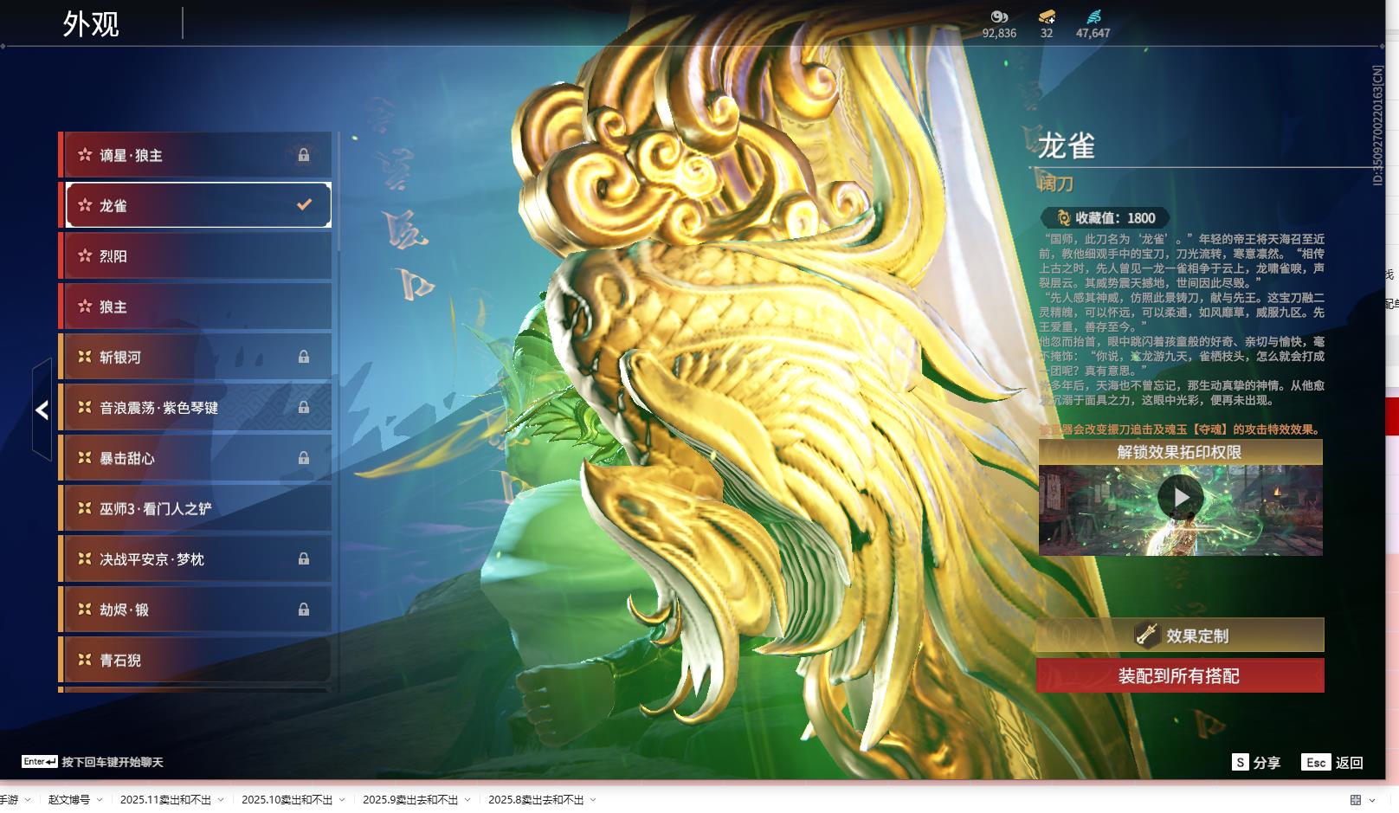Viewport: 1399px width, 813px height.
Task: Click the star rarity icon beside 烈阳
Action: pyautogui.click(x=85, y=255)
